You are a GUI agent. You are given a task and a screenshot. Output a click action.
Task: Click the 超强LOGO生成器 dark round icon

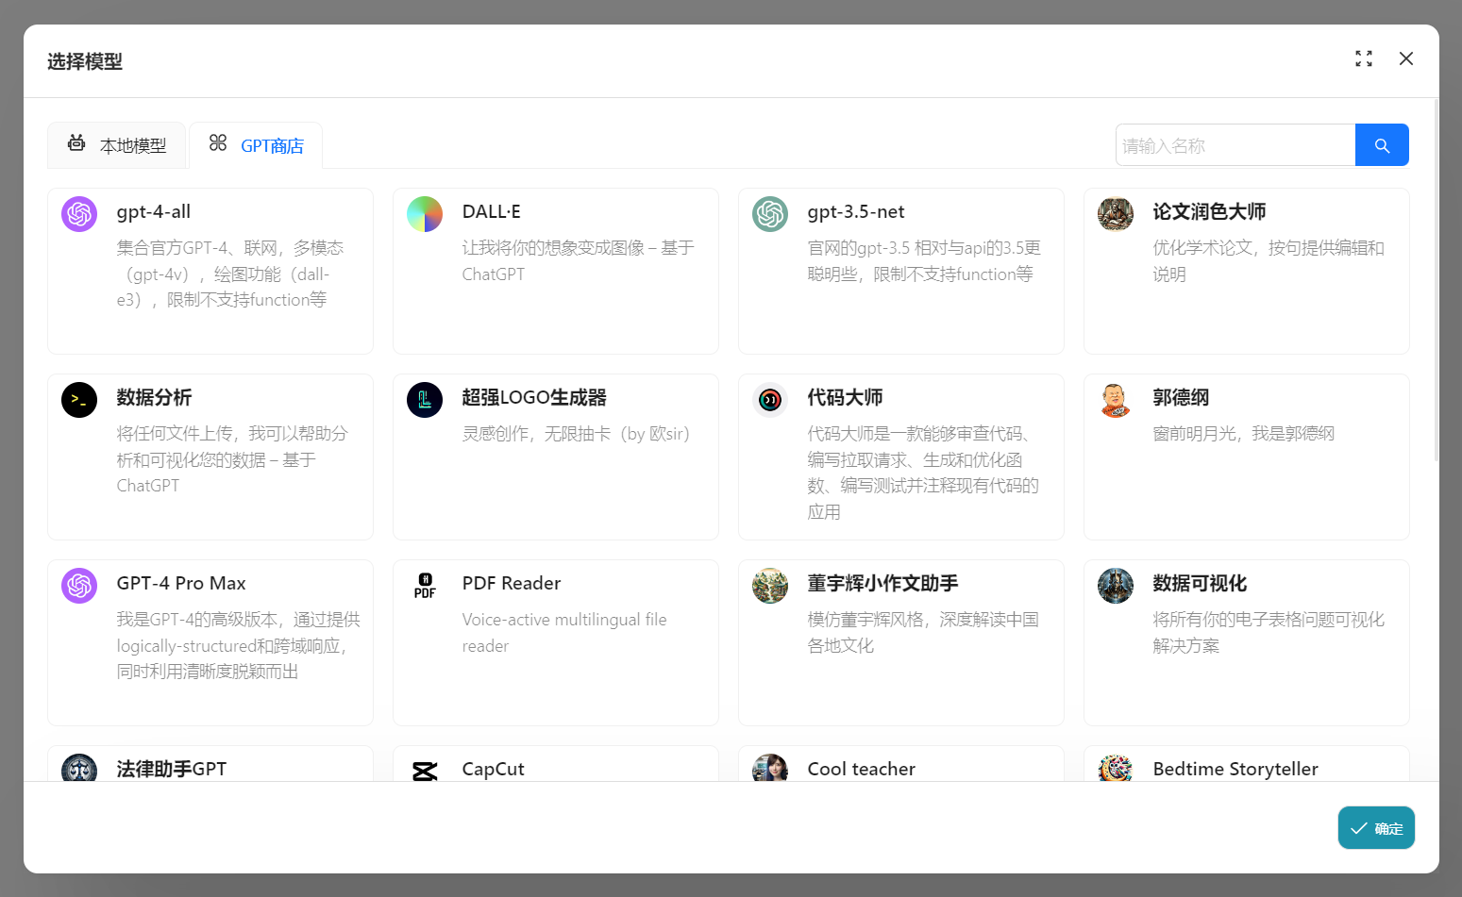tap(425, 400)
